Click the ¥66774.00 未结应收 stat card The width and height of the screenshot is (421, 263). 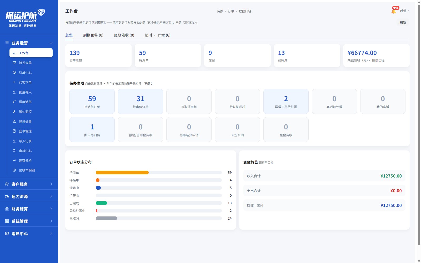pos(376,55)
